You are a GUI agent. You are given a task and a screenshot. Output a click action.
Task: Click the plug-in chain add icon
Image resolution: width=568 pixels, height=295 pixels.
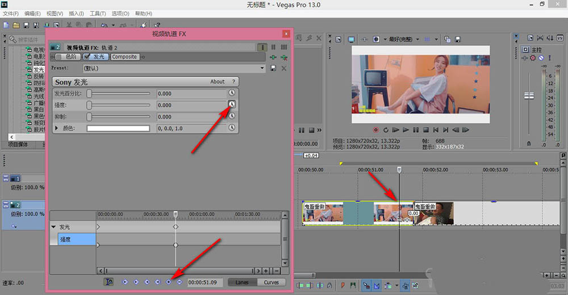coord(273,57)
